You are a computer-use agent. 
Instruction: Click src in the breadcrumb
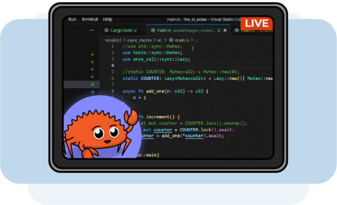pyautogui.click(x=160, y=40)
